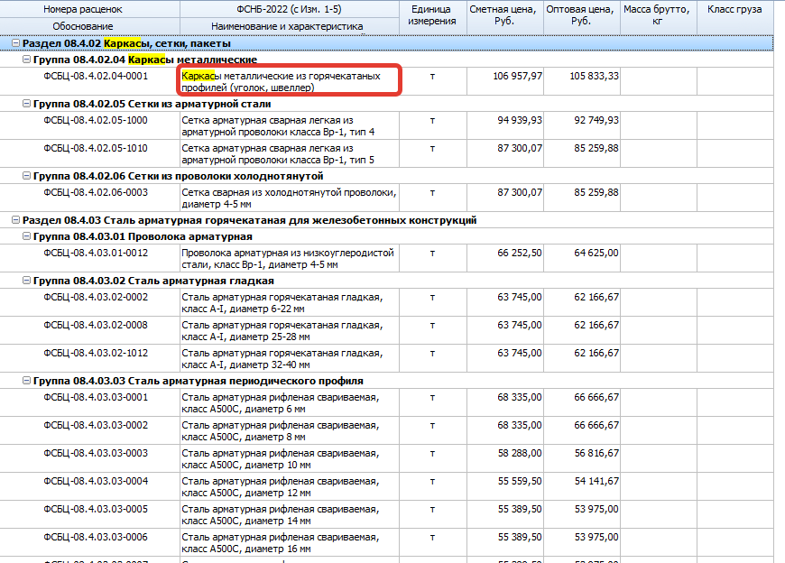Click the ФСНБ-2022 (с Изм. 1-5) header
The image size is (785, 563).
click(x=289, y=9)
